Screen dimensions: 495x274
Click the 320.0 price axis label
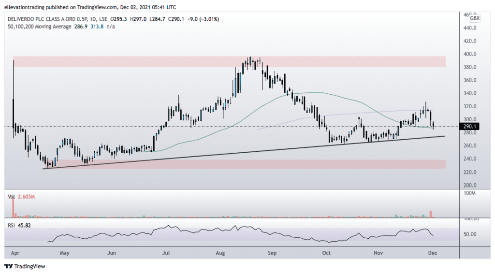[x=470, y=106]
